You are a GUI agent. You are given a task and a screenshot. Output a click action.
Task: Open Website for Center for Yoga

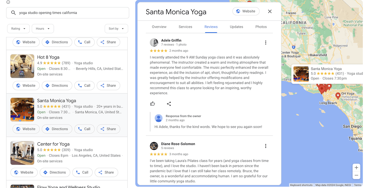(x=24, y=172)
